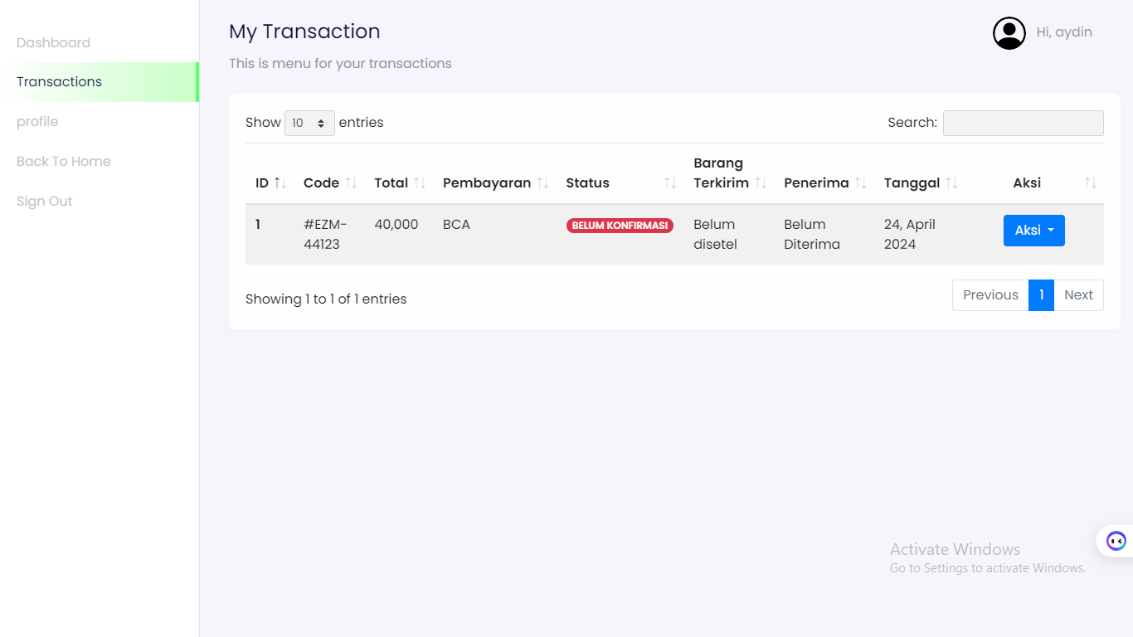The image size is (1133, 637).
Task: Sort by Total column sort icon
Action: point(420,183)
